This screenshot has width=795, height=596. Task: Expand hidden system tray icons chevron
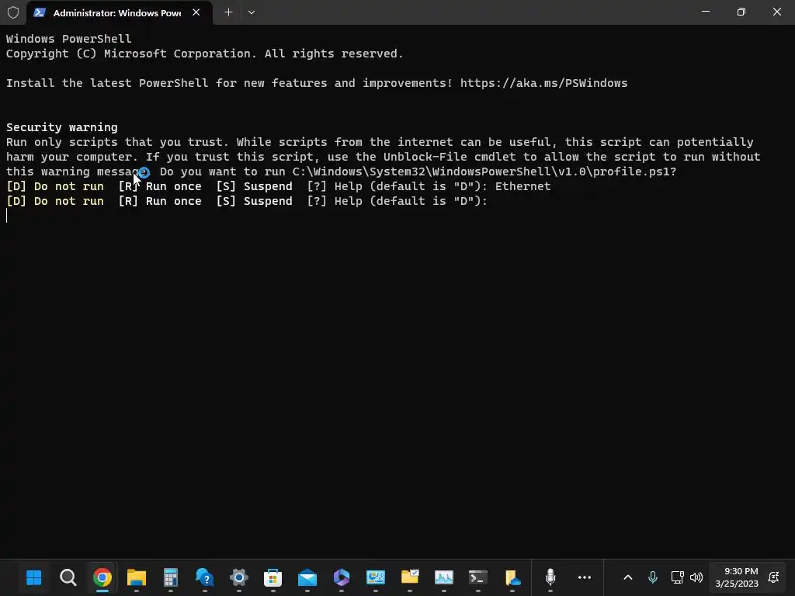point(627,577)
